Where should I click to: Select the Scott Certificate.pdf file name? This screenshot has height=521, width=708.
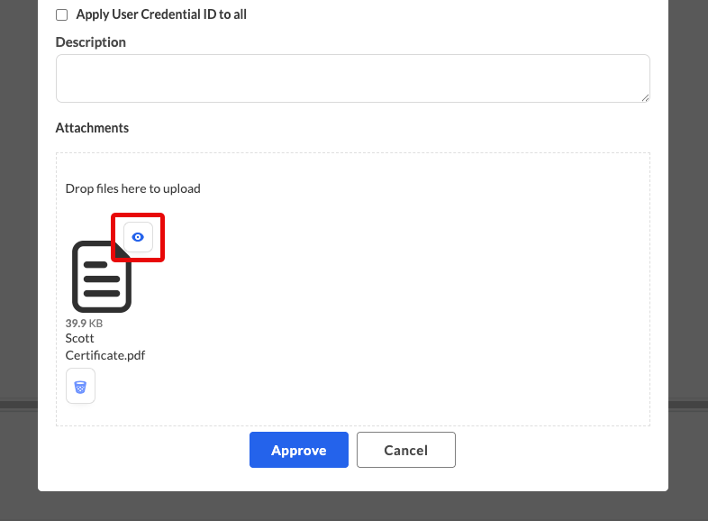pyautogui.click(x=105, y=347)
